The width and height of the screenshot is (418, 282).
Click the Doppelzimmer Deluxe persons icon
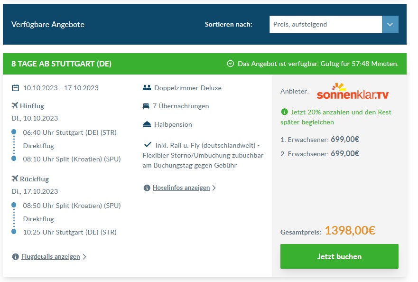click(147, 87)
